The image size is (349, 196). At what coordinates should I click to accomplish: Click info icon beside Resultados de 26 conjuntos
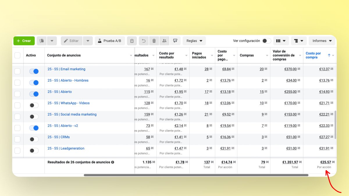(113, 162)
